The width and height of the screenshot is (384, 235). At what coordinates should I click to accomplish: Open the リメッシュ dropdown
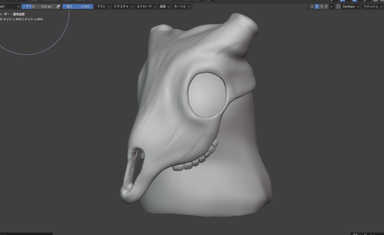tap(373, 6)
